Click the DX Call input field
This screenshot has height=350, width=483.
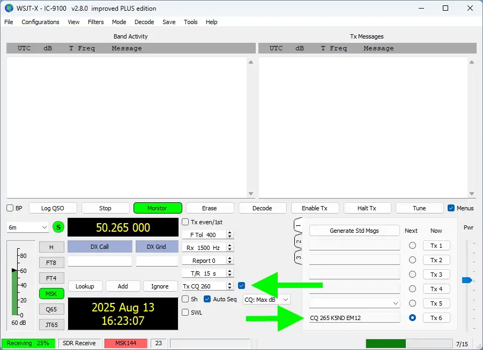click(x=100, y=262)
